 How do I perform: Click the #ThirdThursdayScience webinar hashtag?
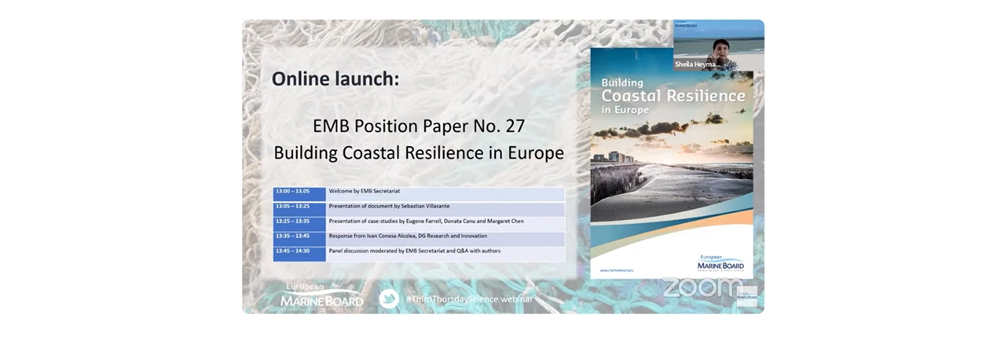click(469, 299)
